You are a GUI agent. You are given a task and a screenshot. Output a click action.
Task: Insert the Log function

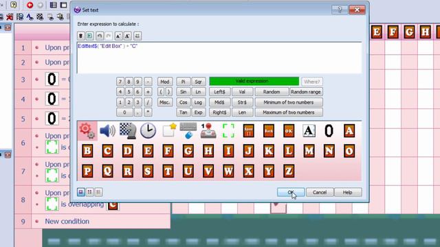[x=199, y=102]
